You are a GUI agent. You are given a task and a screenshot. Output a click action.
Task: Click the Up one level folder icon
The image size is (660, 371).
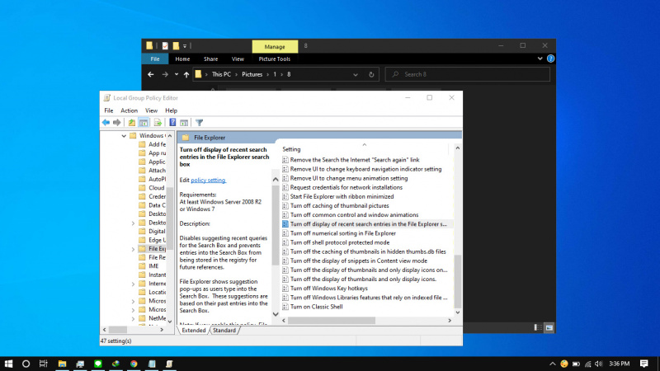[x=132, y=122]
